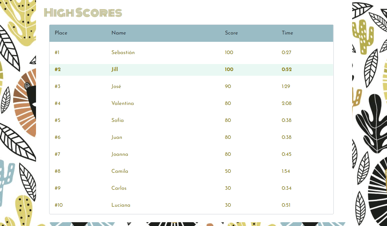387x226 pixels.
Task: Select the name Valentina
Action: click(123, 103)
